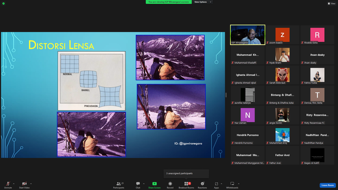This screenshot has height=190, width=338.
Task: Select the Rivaldo Edra participant tile
Action: [x=317, y=35]
